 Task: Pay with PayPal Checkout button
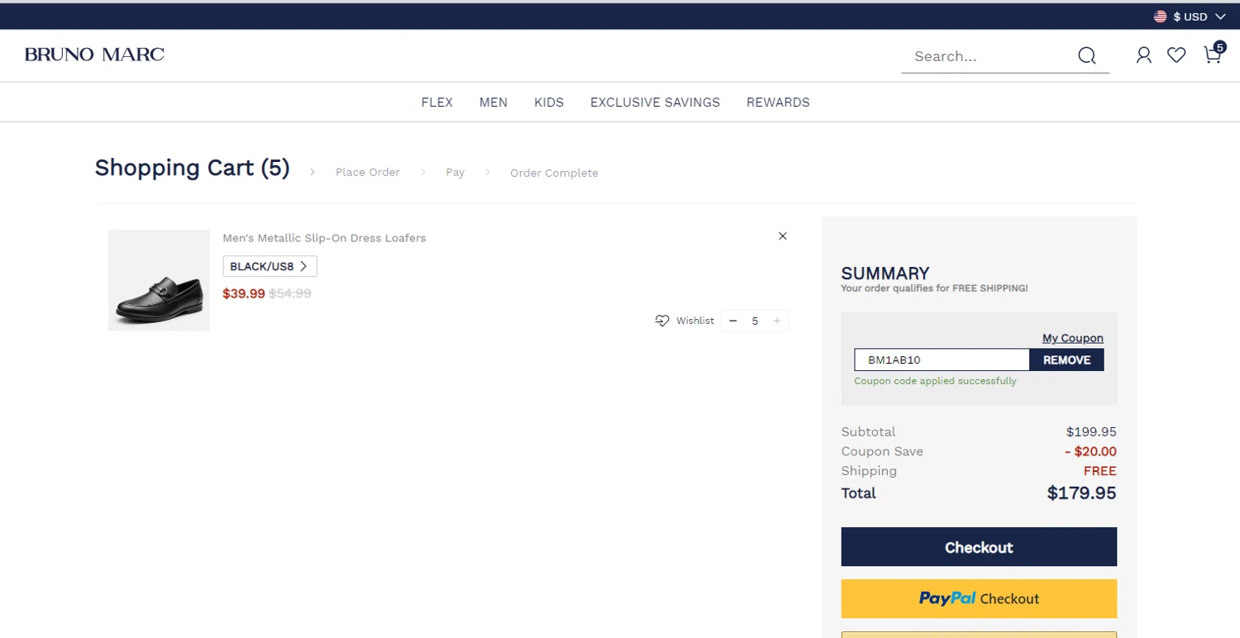[x=979, y=598]
